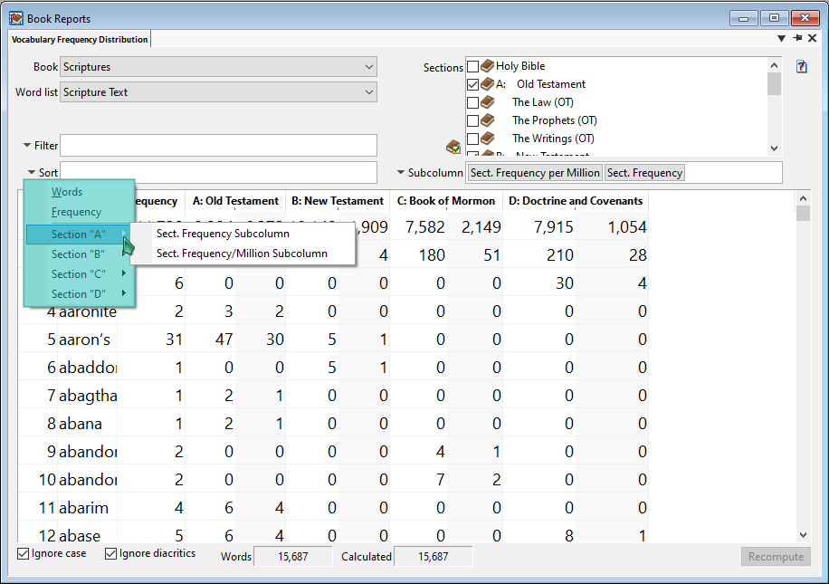The height and width of the screenshot is (584, 829).
Task: Pin the Vocabulary Frequency Distribution panel
Action: click(797, 38)
